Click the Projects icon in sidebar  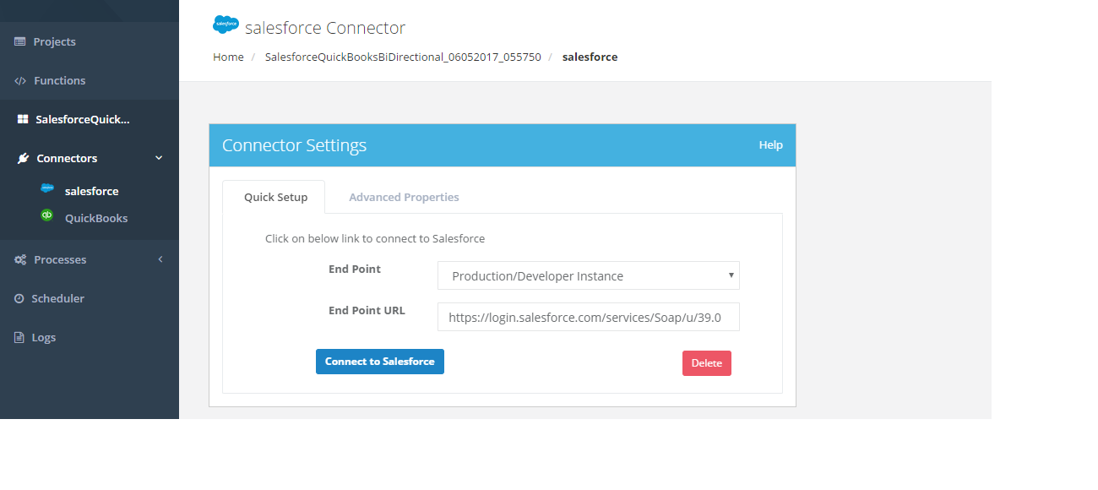tap(20, 41)
